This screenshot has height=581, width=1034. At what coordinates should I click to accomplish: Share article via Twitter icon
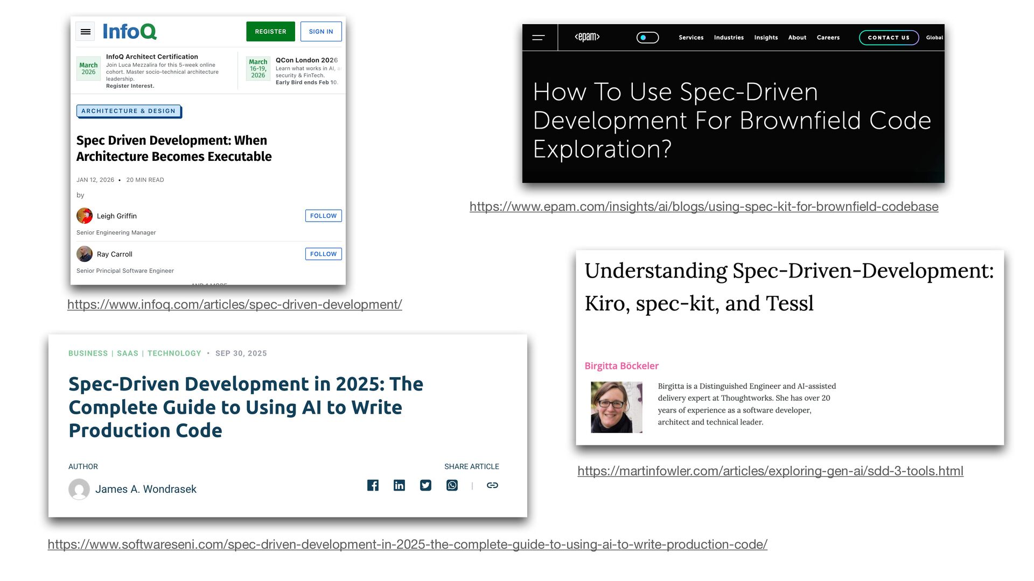(425, 485)
